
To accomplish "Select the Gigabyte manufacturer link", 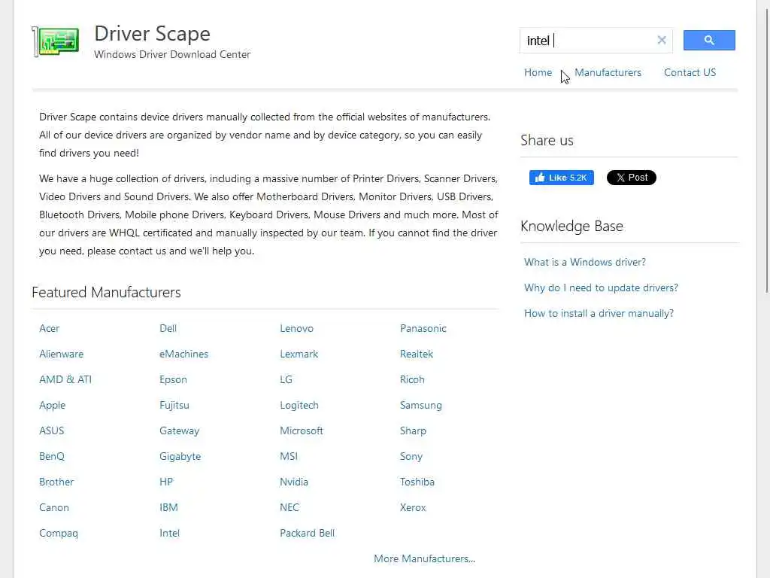I will [x=180, y=456].
